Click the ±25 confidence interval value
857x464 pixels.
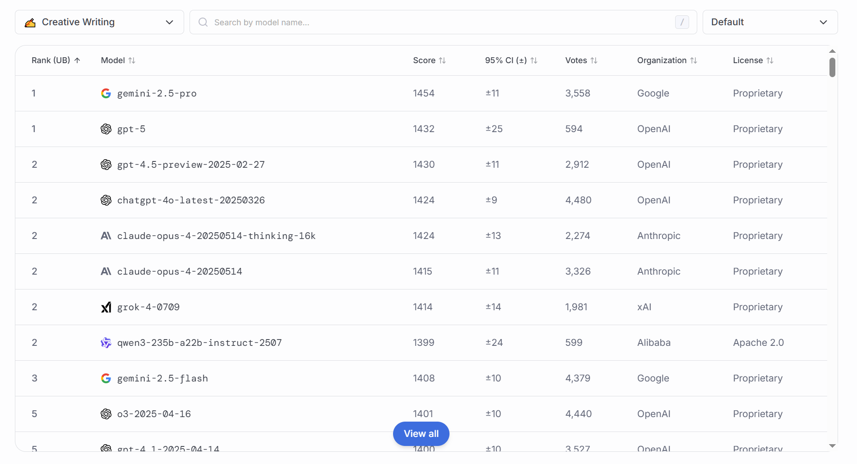[x=494, y=129]
